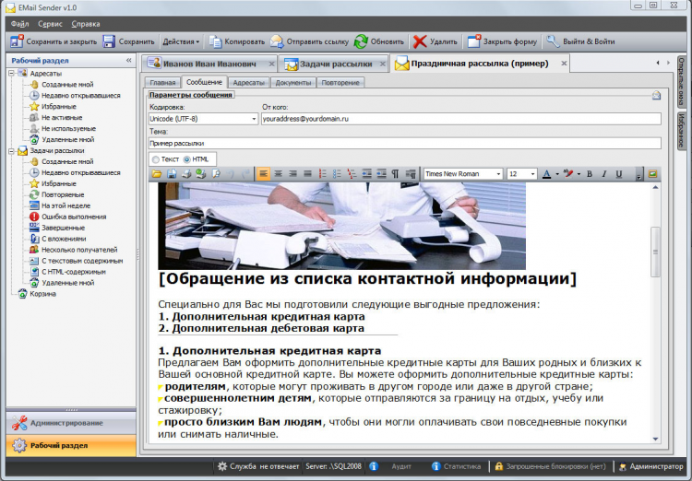Click the С вложениями attachment icon

point(34,239)
